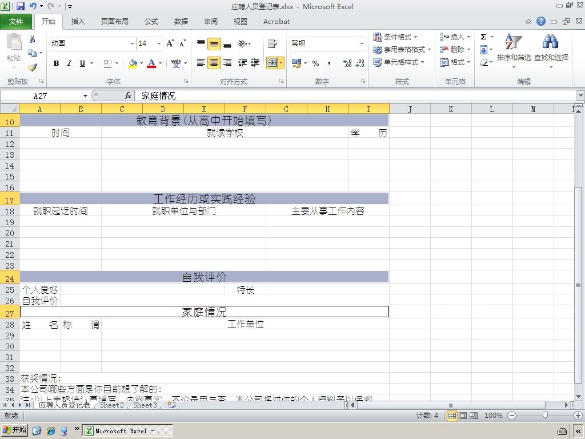Click the Fill down arrow icon

point(483,49)
